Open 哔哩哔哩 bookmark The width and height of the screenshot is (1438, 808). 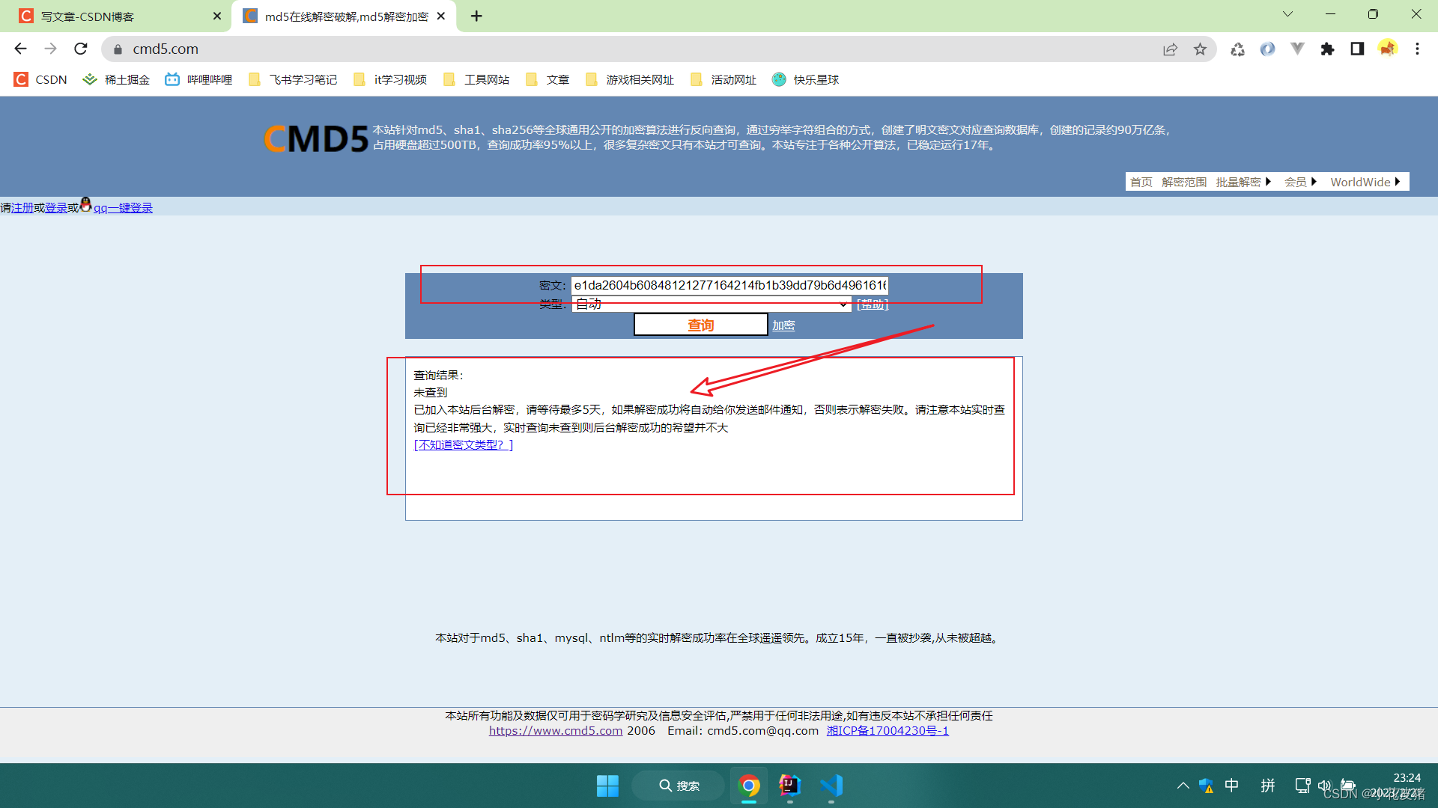(198, 79)
